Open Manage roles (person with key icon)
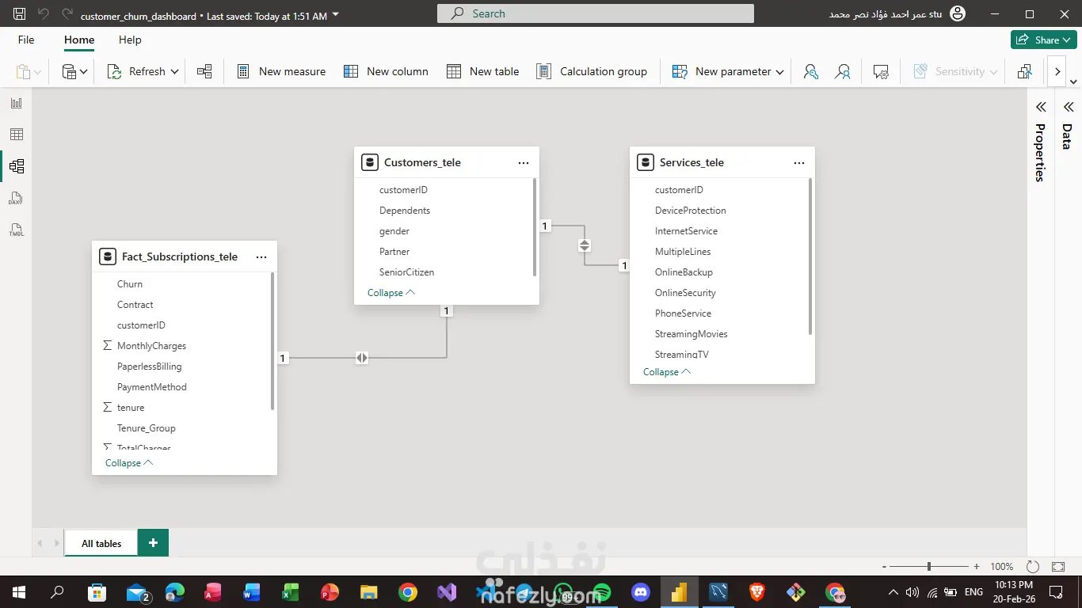 click(x=810, y=71)
